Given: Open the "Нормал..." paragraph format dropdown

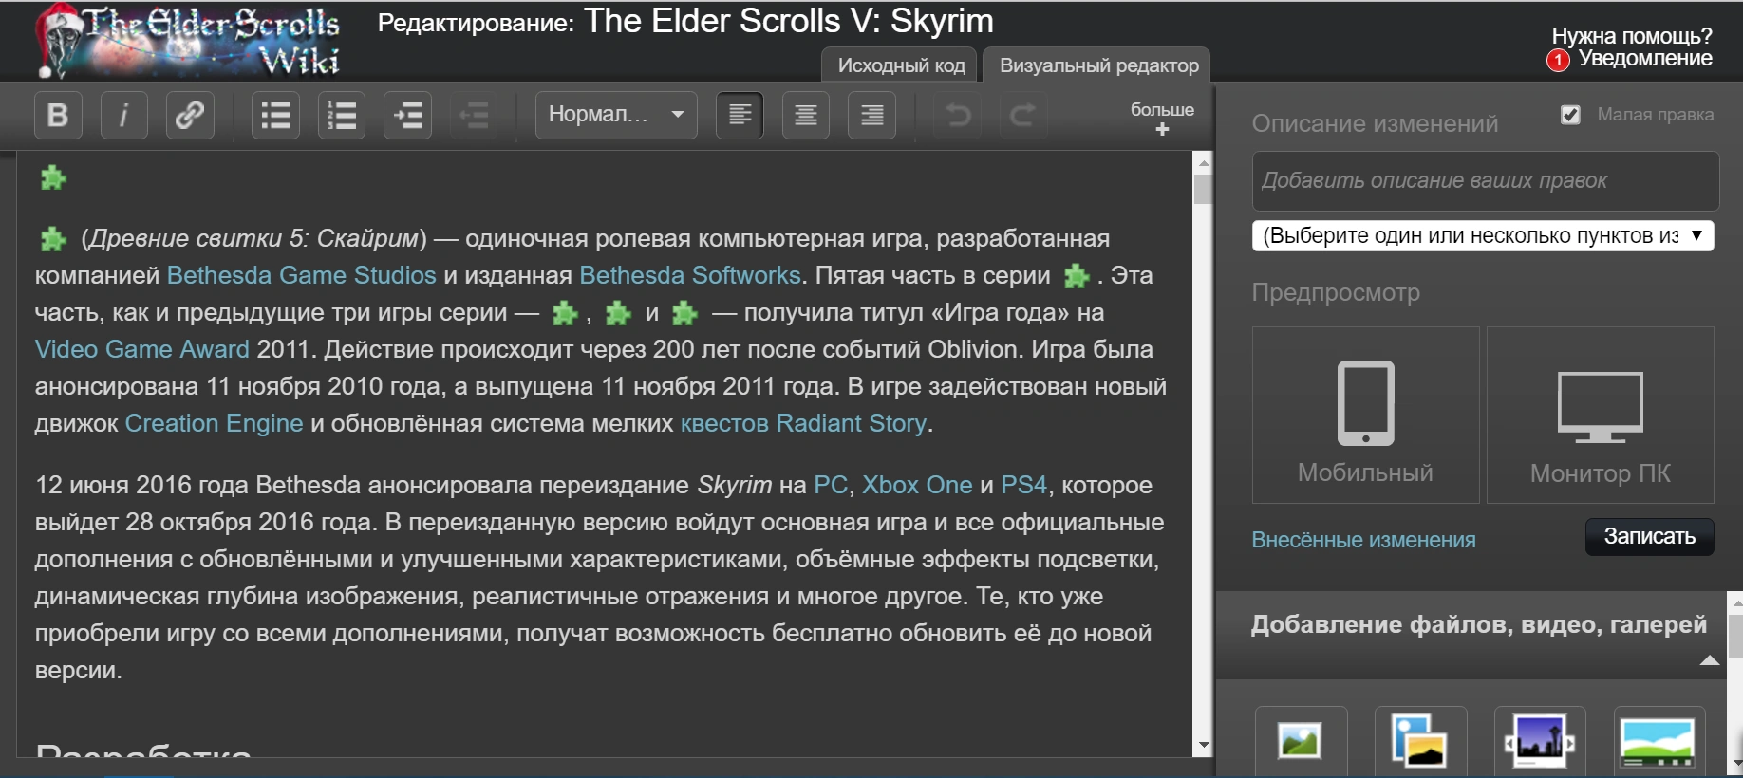Looking at the screenshot, I should point(616,116).
